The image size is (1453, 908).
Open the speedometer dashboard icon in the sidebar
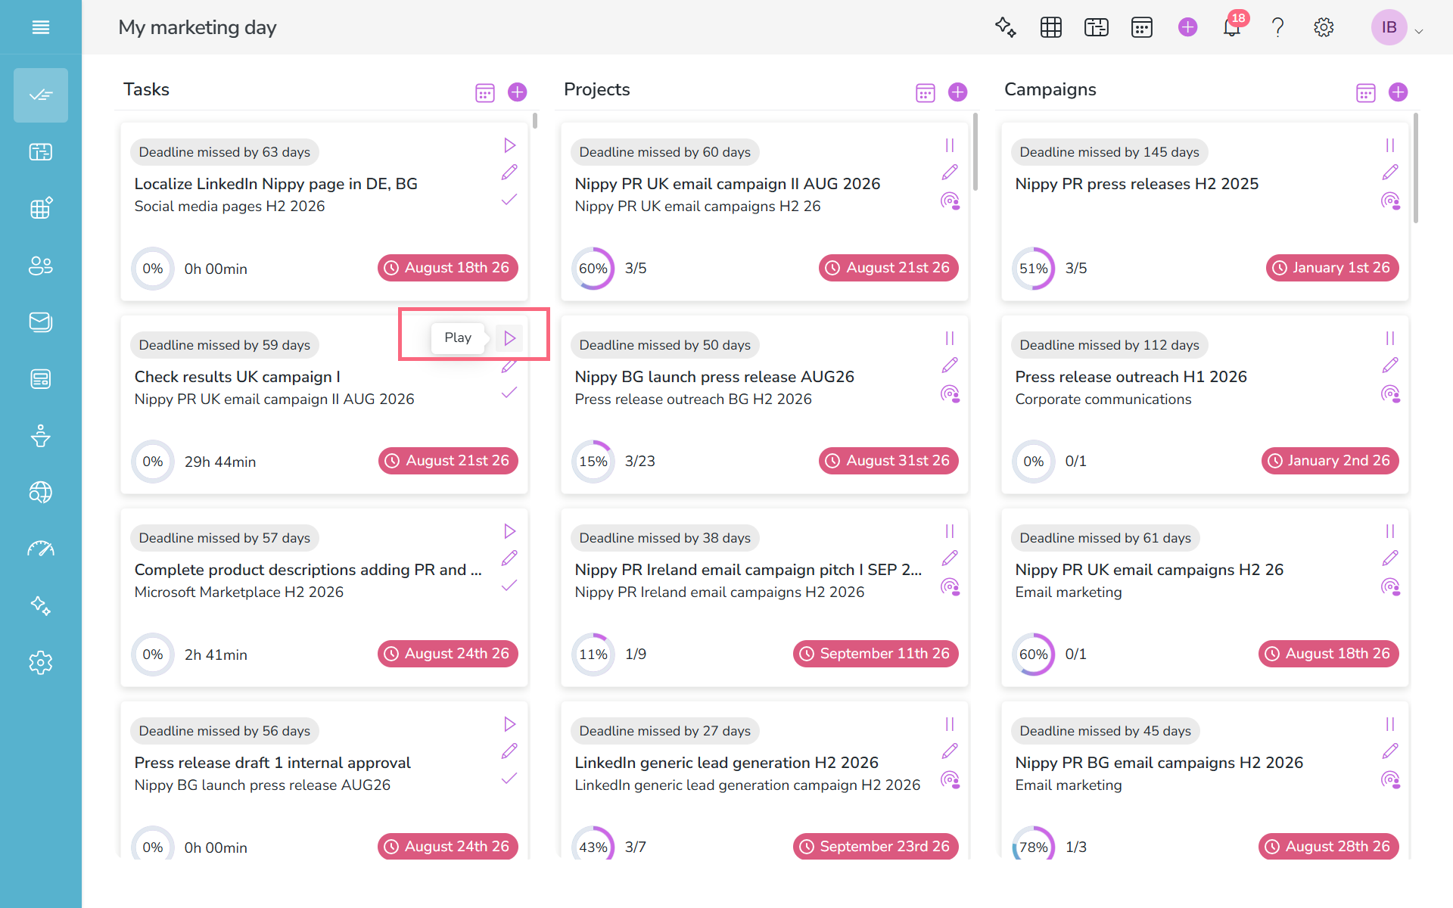click(x=41, y=549)
